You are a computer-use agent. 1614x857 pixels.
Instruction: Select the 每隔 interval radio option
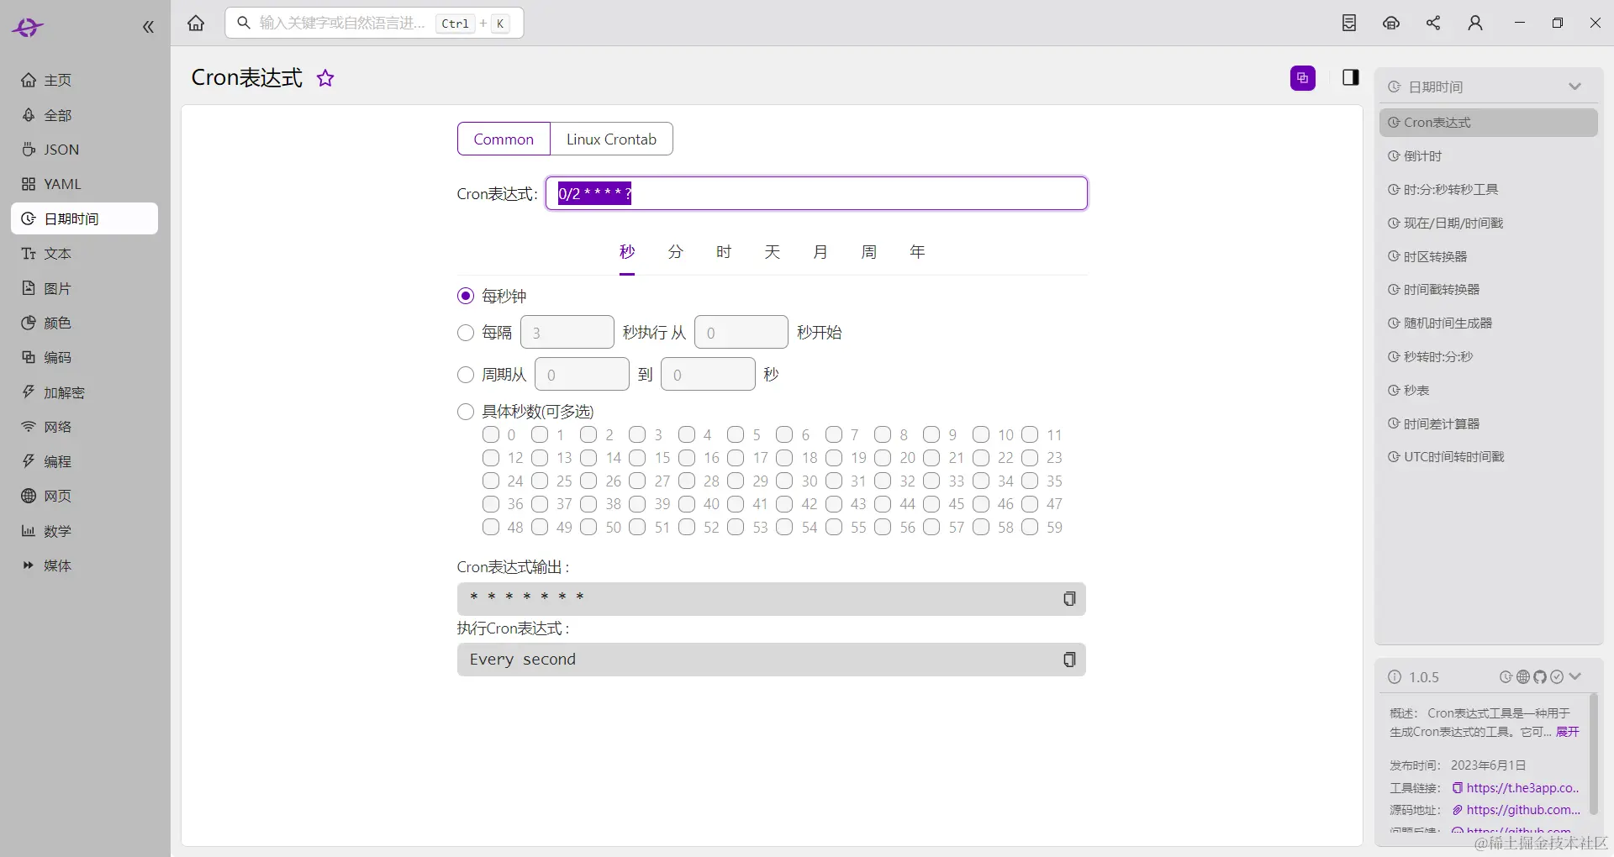coord(465,333)
